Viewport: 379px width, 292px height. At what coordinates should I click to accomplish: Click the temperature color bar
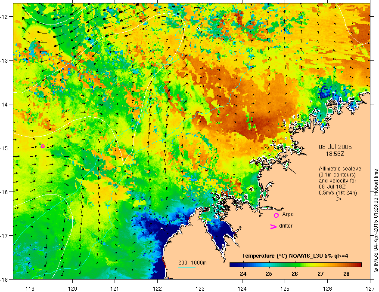[295, 265]
